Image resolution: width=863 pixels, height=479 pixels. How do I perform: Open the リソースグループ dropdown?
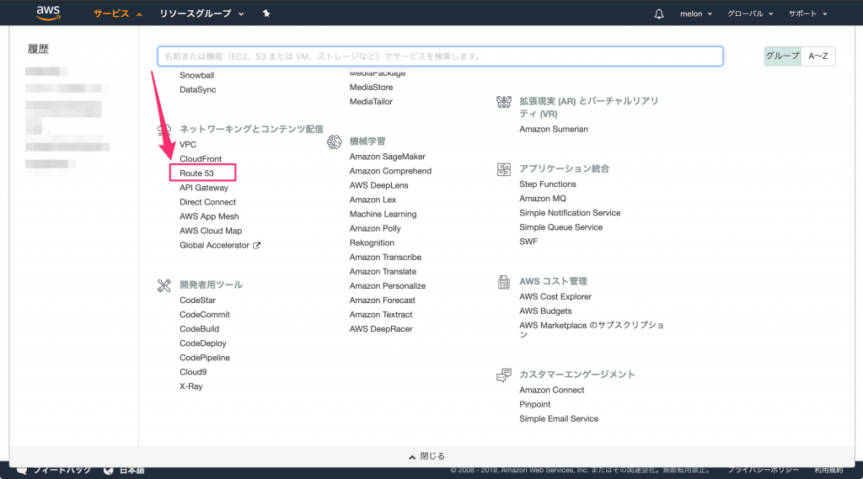click(201, 13)
